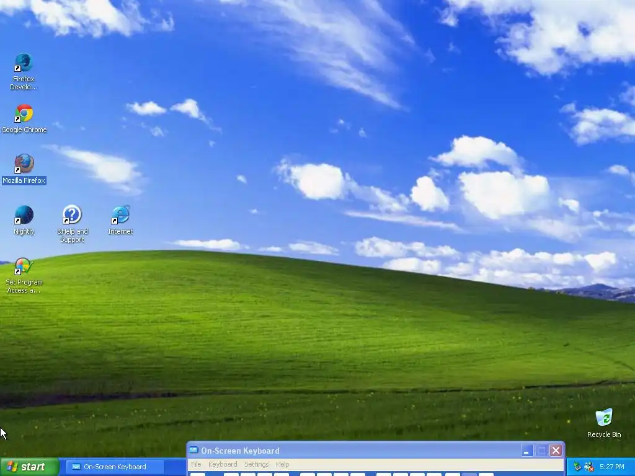Image resolution: width=635 pixels, height=476 pixels.
Task: Select the Nightly browser shortcut
Action: [24, 220]
